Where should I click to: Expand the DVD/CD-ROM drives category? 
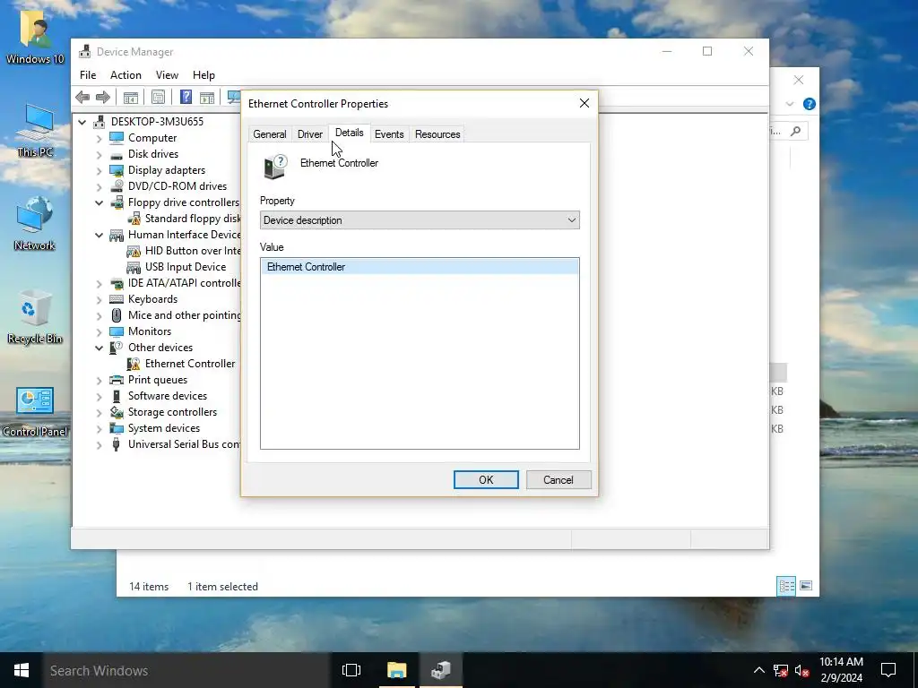[99, 186]
